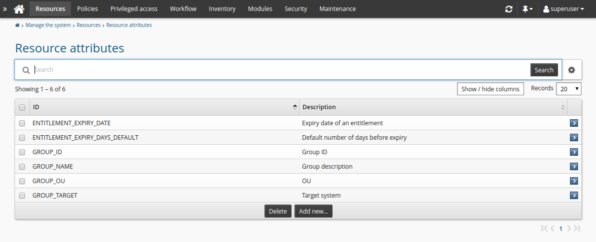Image resolution: width=596 pixels, height=242 pixels.
Task: Go to last page pagination icon
Action: click(577, 229)
